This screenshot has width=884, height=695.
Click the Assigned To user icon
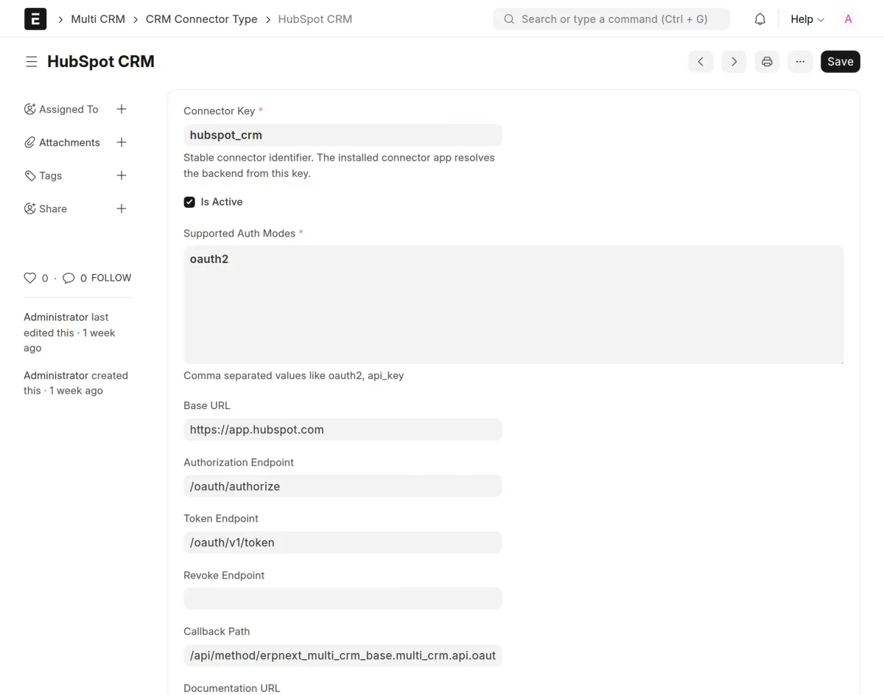tap(30, 109)
